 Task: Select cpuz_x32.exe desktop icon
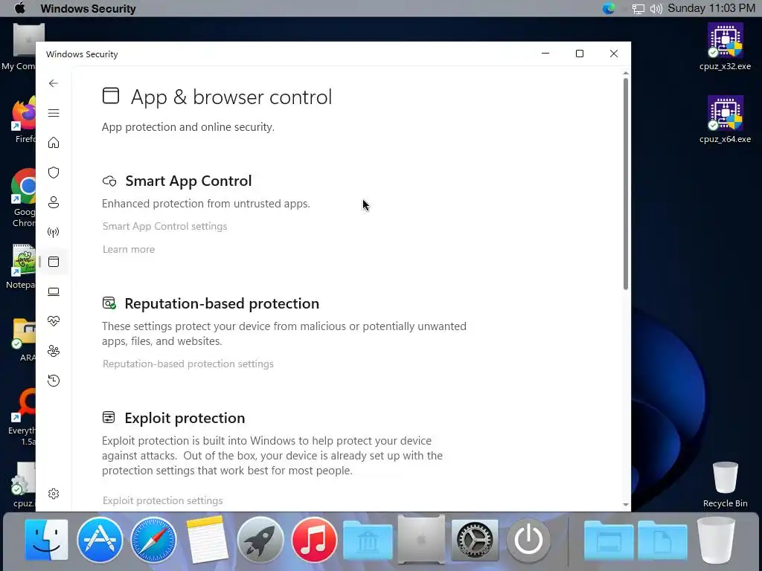[725, 47]
